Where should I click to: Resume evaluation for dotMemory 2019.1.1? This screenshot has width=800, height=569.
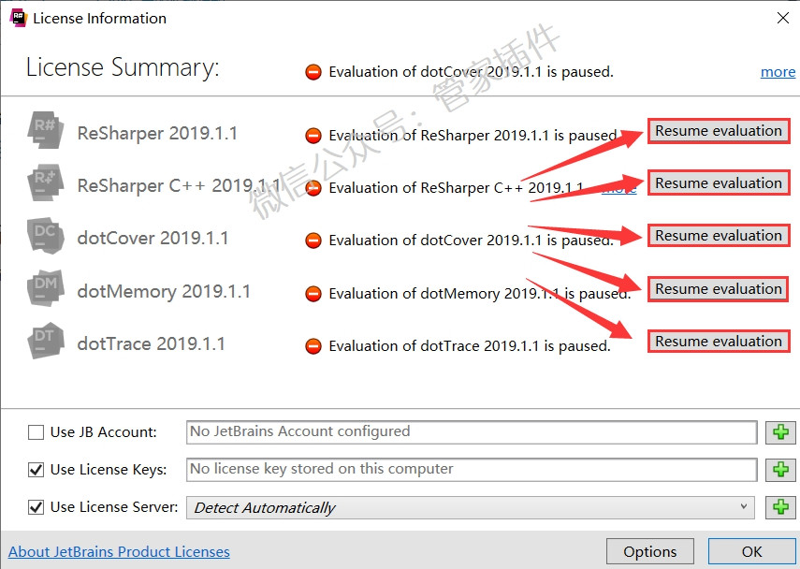coord(719,289)
